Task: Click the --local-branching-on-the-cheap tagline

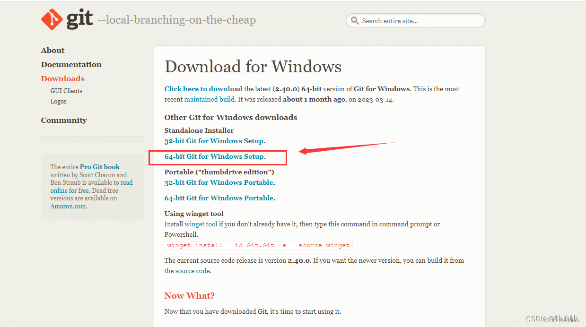Action: (x=176, y=20)
